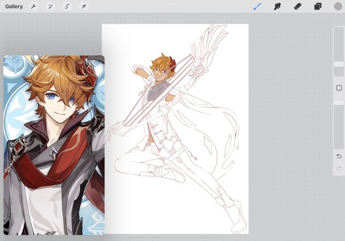
Task: Open the Layers panel
Action: coord(318,7)
